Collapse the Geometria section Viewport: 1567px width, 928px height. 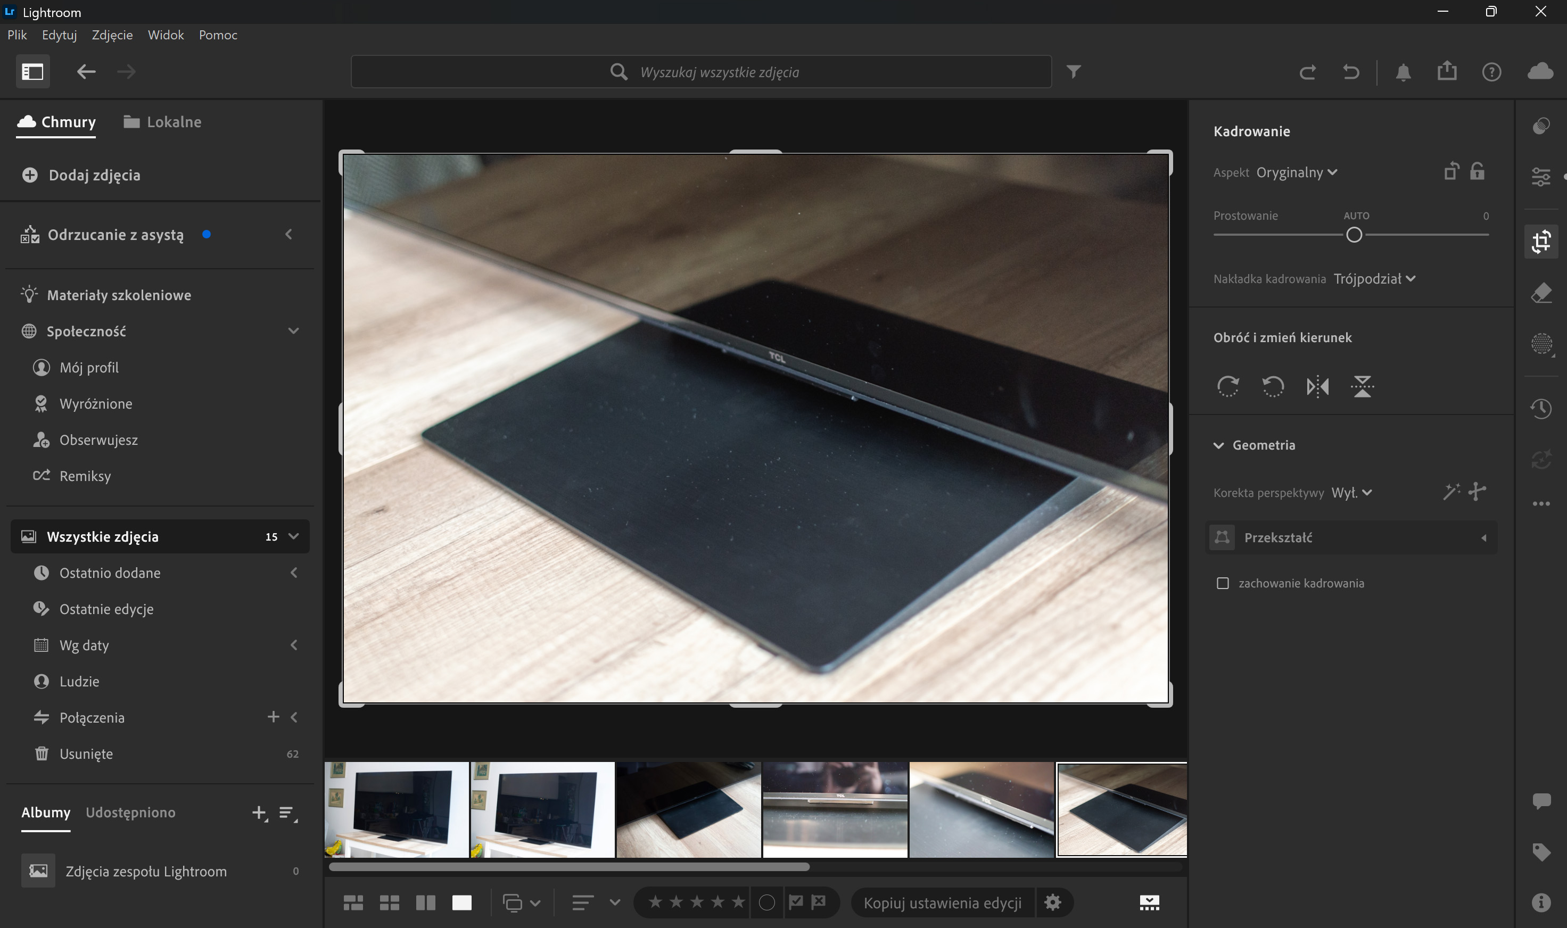pos(1218,445)
